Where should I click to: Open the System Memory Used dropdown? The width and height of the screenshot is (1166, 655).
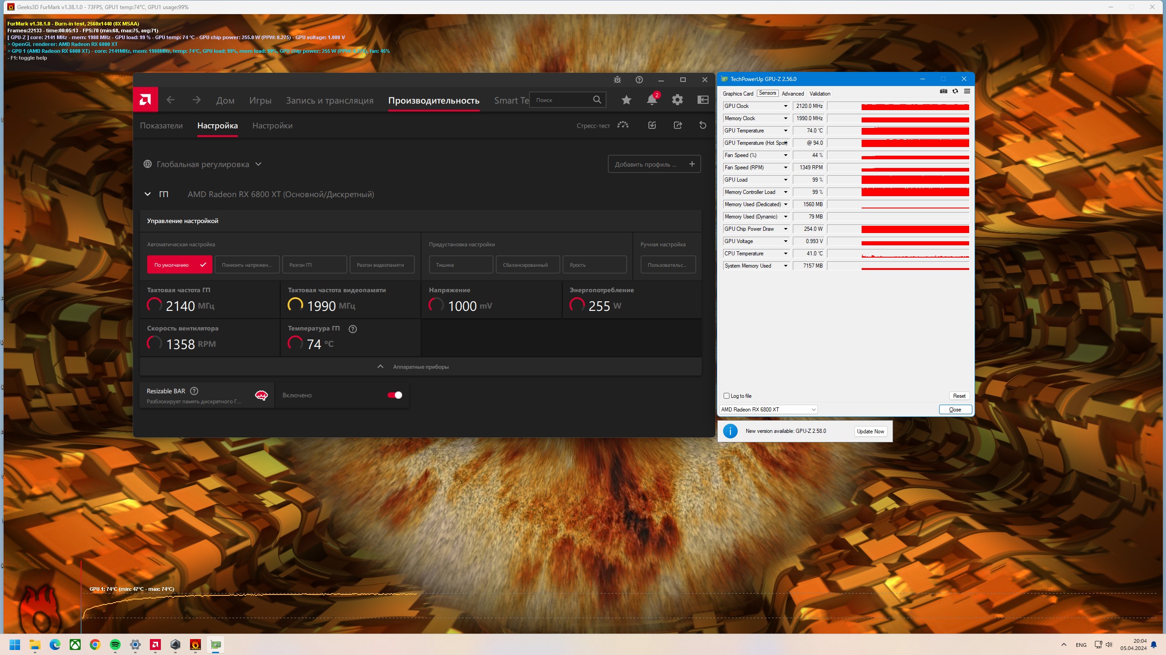(x=786, y=266)
